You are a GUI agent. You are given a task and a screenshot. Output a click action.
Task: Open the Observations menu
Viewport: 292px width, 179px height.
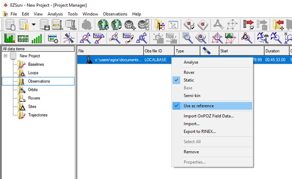[115, 14]
